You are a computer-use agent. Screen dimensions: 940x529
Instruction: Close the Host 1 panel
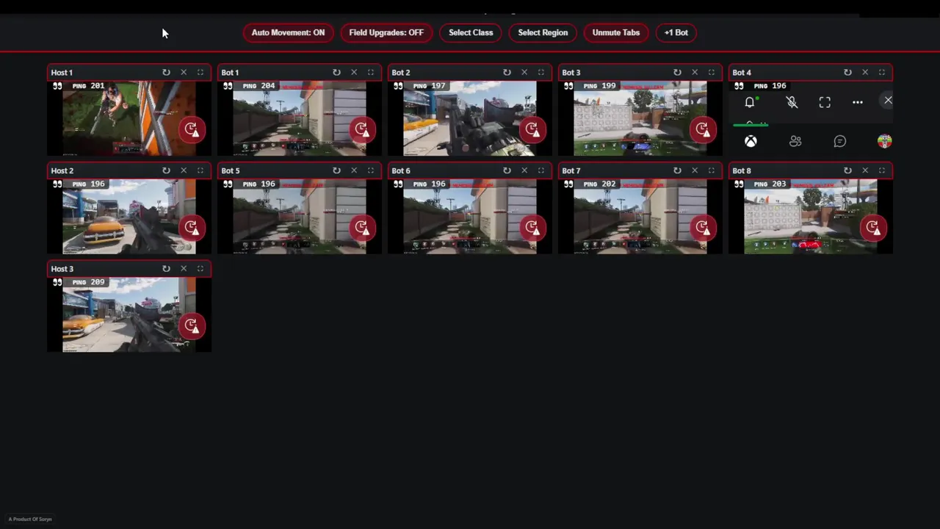click(x=184, y=72)
